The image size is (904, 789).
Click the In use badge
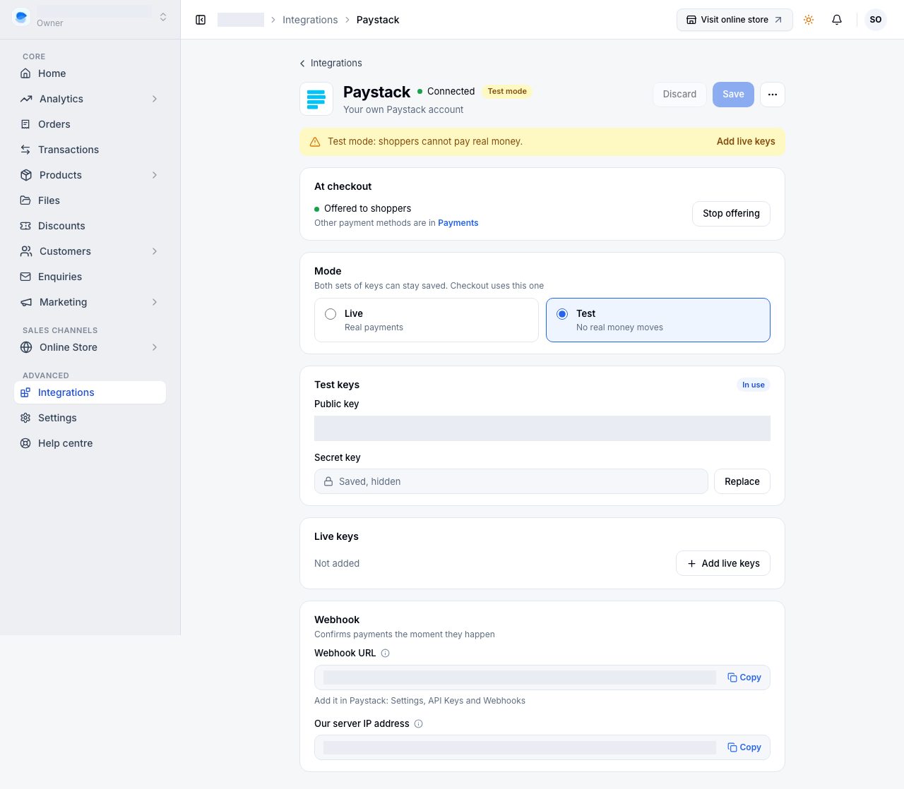753,385
